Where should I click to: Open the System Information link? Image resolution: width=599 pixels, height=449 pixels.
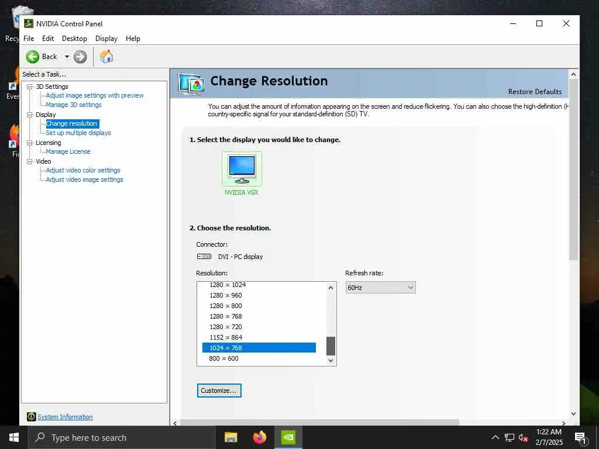click(x=65, y=417)
